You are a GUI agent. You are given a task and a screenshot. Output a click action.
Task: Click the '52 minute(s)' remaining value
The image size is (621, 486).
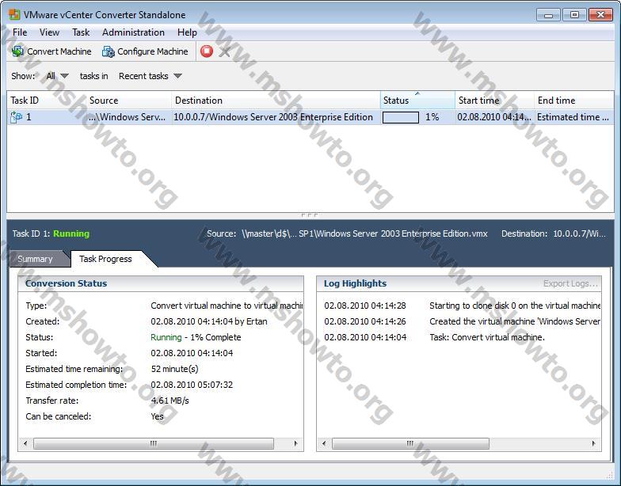click(174, 369)
